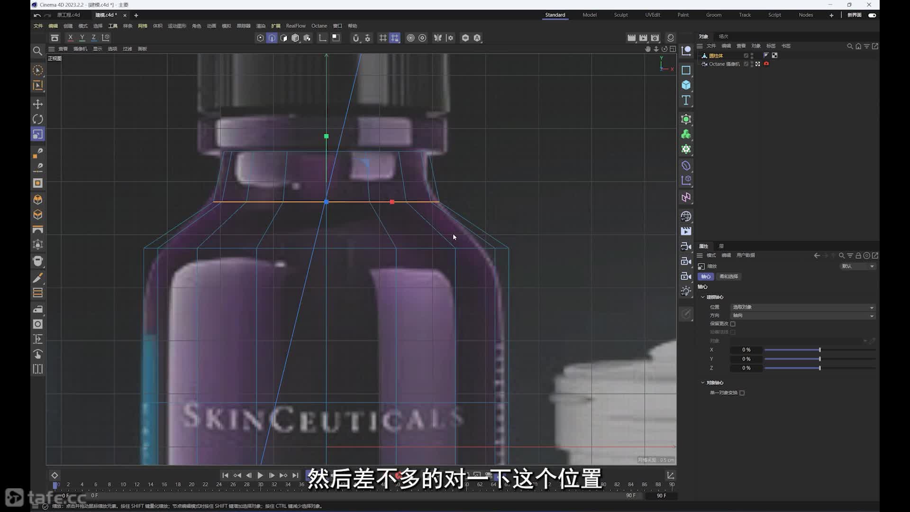Switch to the Sculpt layout tab
Viewport: 910px width, 512px height.
(x=621, y=15)
